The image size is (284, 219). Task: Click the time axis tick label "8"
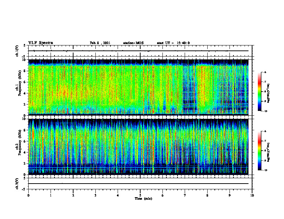[x=207, y=195]
